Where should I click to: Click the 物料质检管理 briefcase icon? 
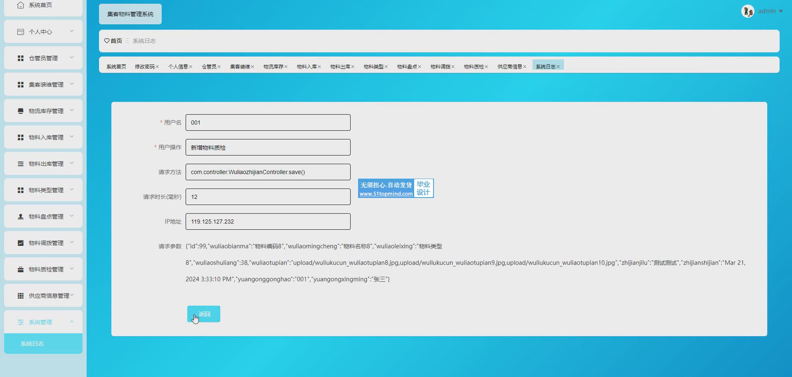pyautogui.click(x=21, y=269)
